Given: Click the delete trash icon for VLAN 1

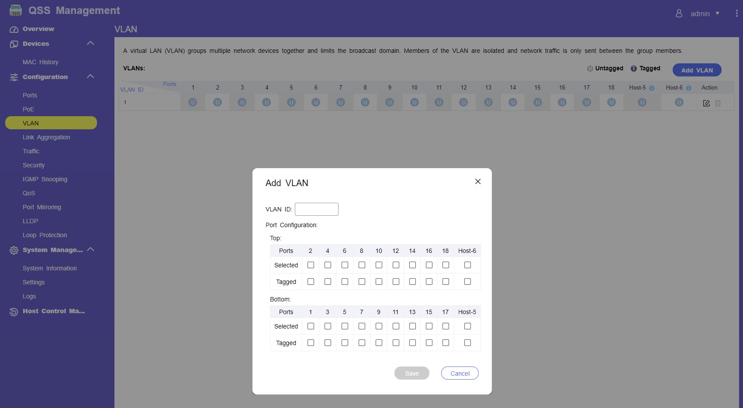Looking at the screenshot, I should (x=718, y=103).
